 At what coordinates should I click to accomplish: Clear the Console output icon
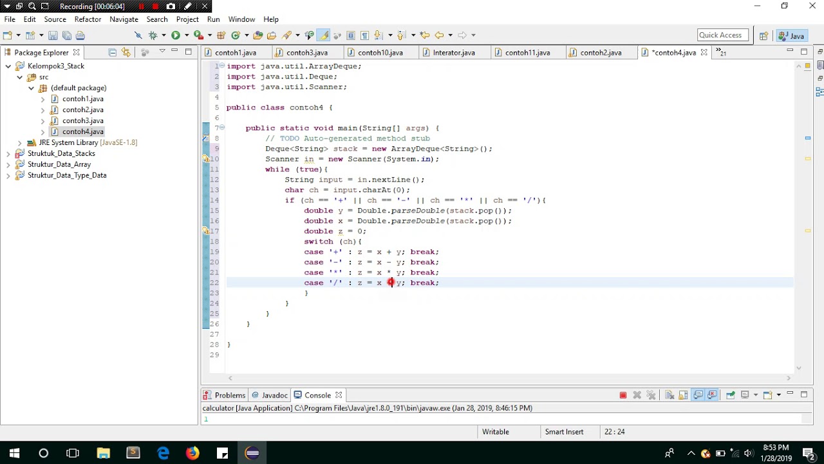[x=669, y=395]
